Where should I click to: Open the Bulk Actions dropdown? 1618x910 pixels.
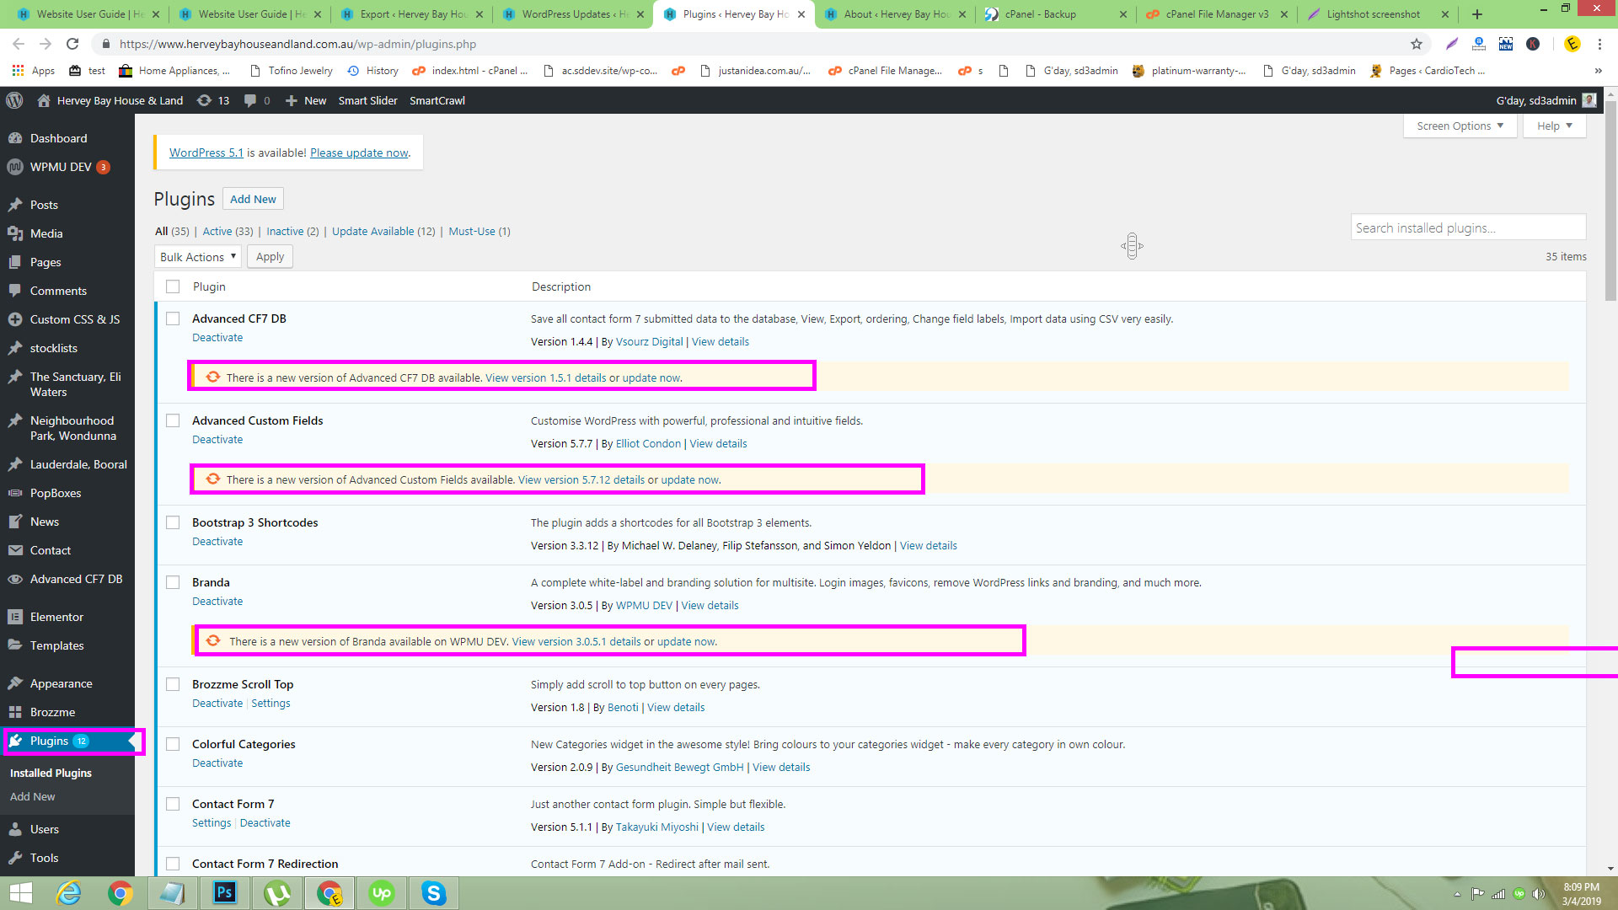(198, 257)
